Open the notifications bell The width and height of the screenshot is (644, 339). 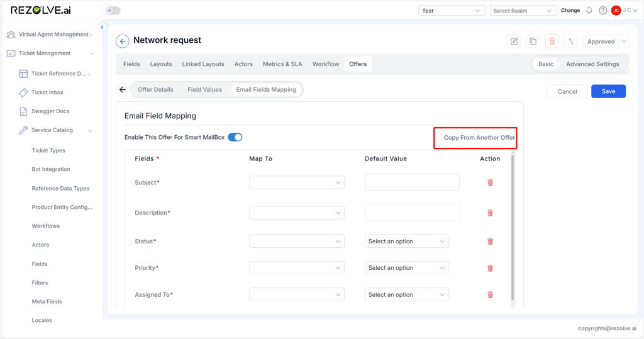[589, 11]
